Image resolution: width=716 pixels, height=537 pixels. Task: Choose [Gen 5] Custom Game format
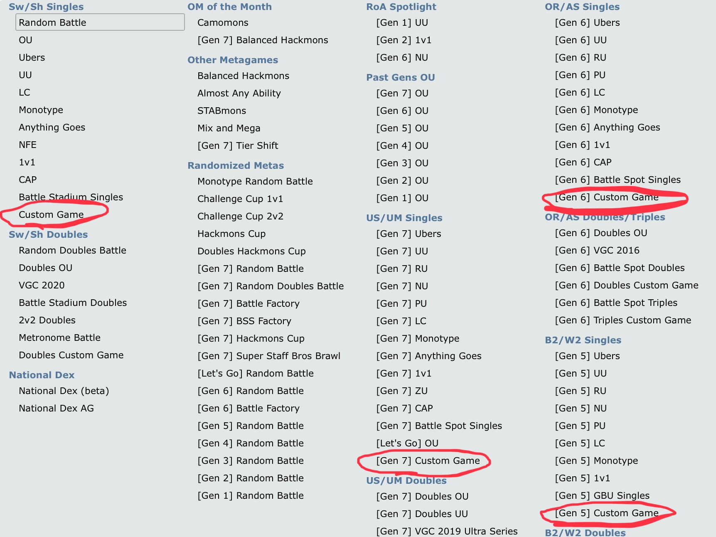pos(606,513)
